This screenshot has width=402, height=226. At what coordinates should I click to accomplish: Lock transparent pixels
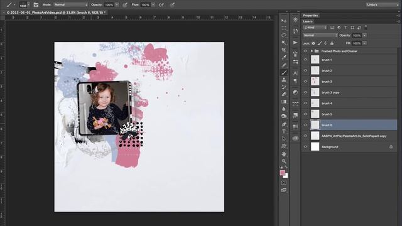313,43
